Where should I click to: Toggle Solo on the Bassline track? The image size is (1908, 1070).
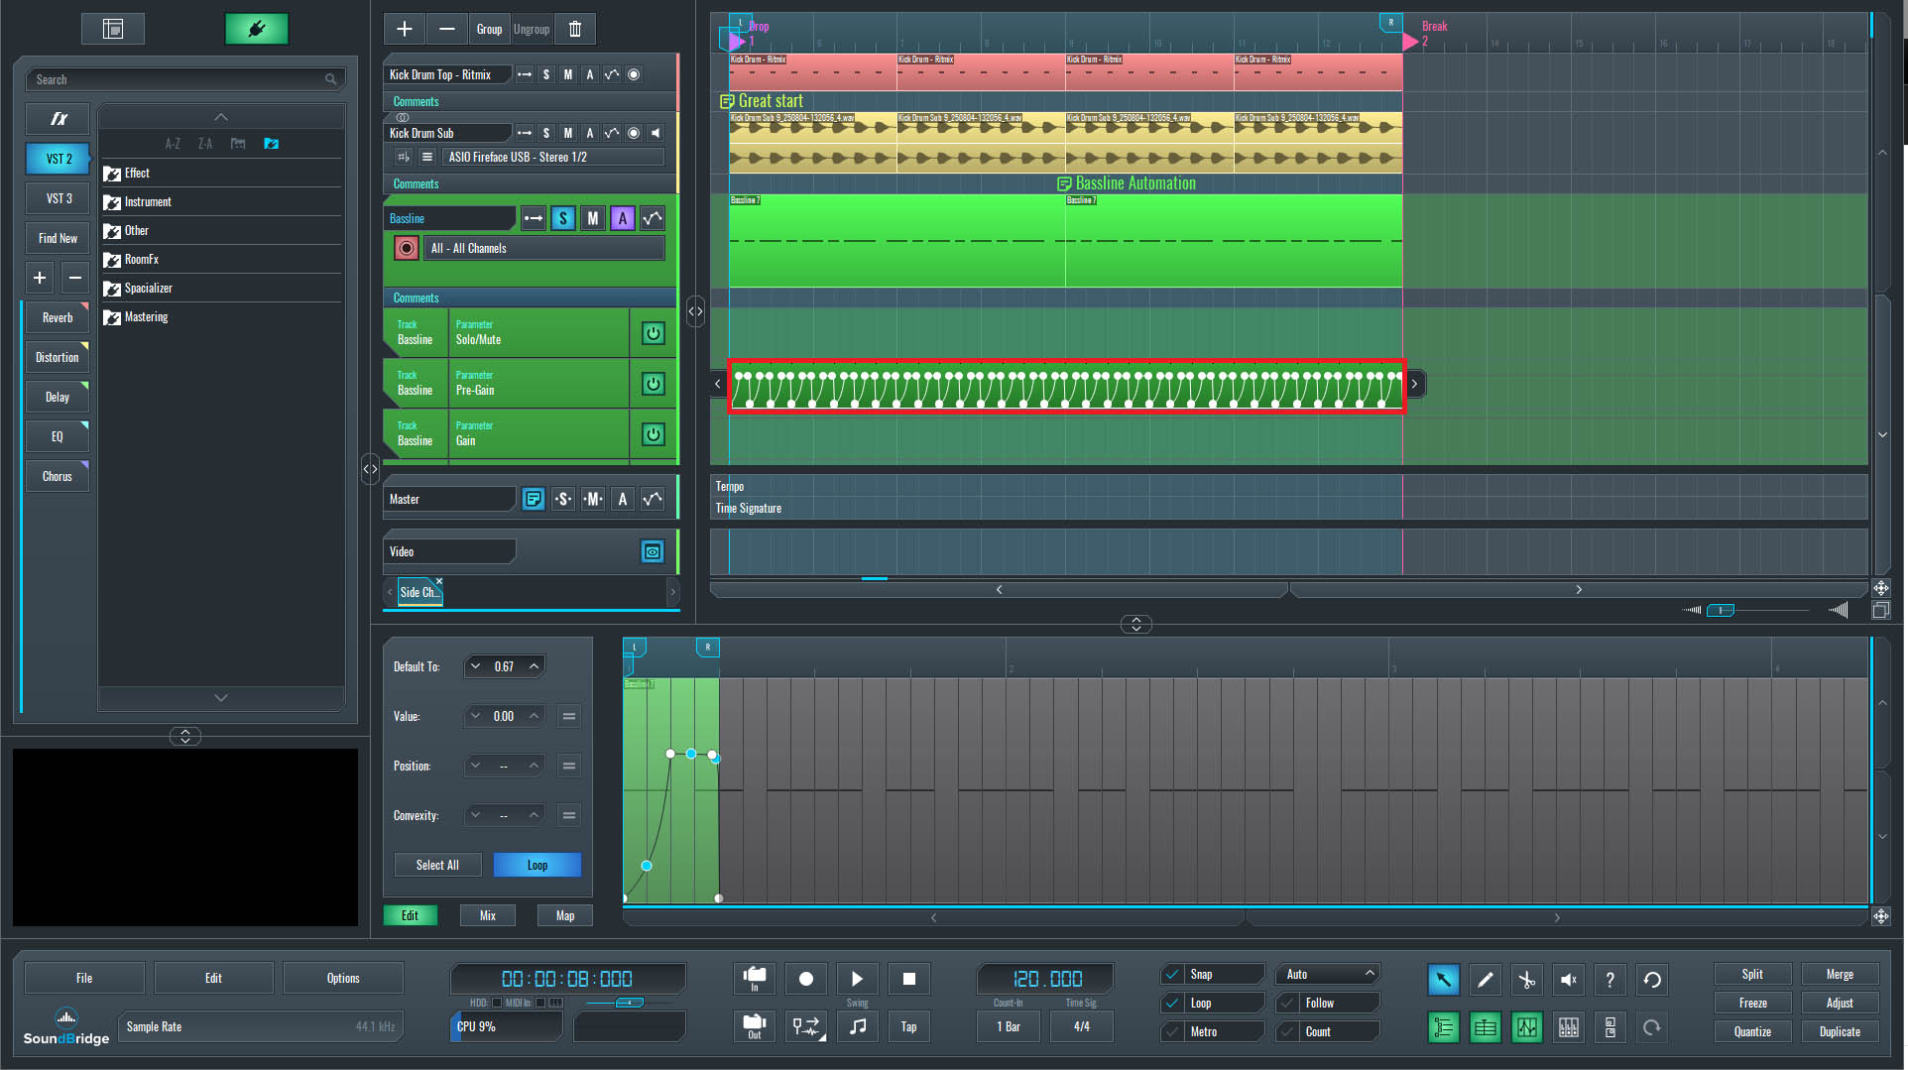(563, 218)
